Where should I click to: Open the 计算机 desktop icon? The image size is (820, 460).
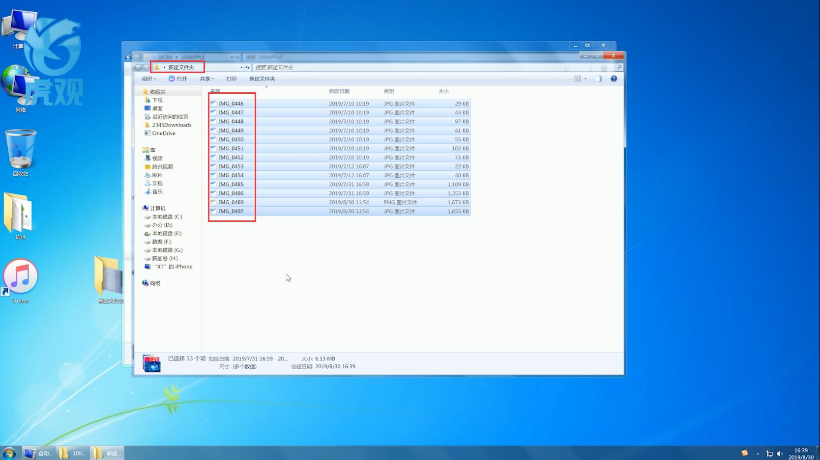click(19, 28)
